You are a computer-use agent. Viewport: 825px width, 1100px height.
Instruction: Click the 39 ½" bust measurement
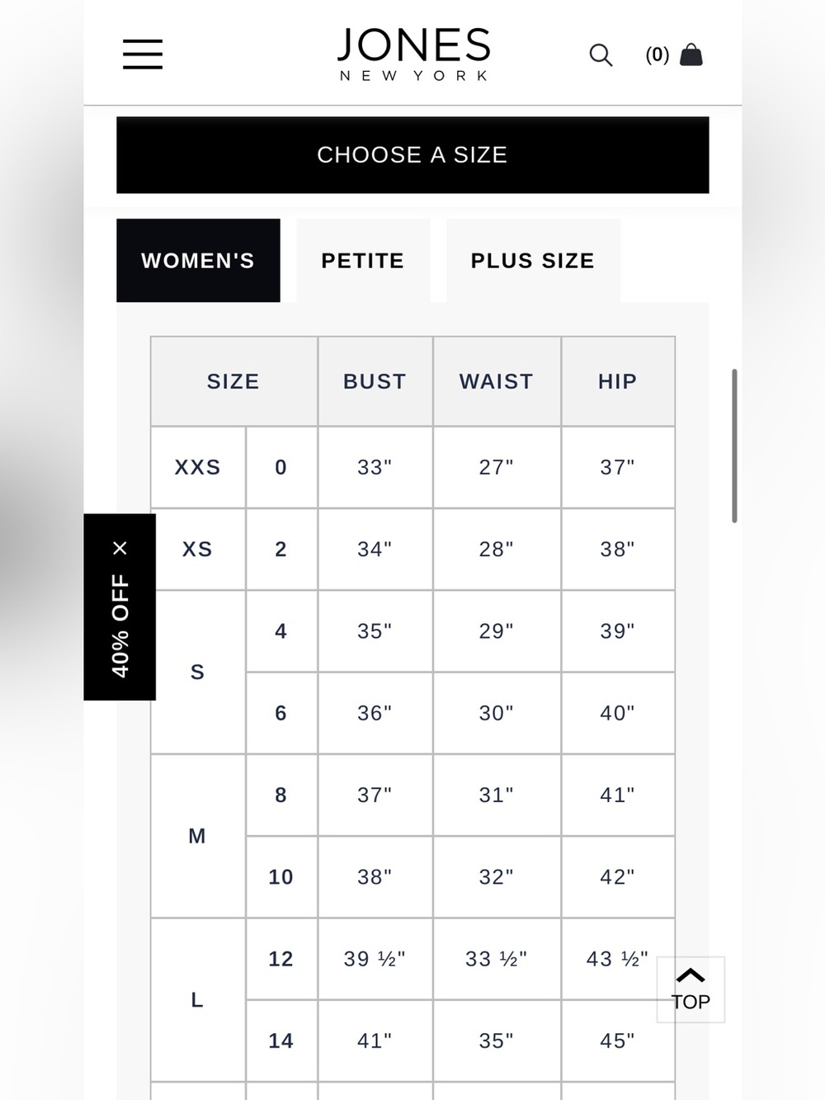[375, 959]
